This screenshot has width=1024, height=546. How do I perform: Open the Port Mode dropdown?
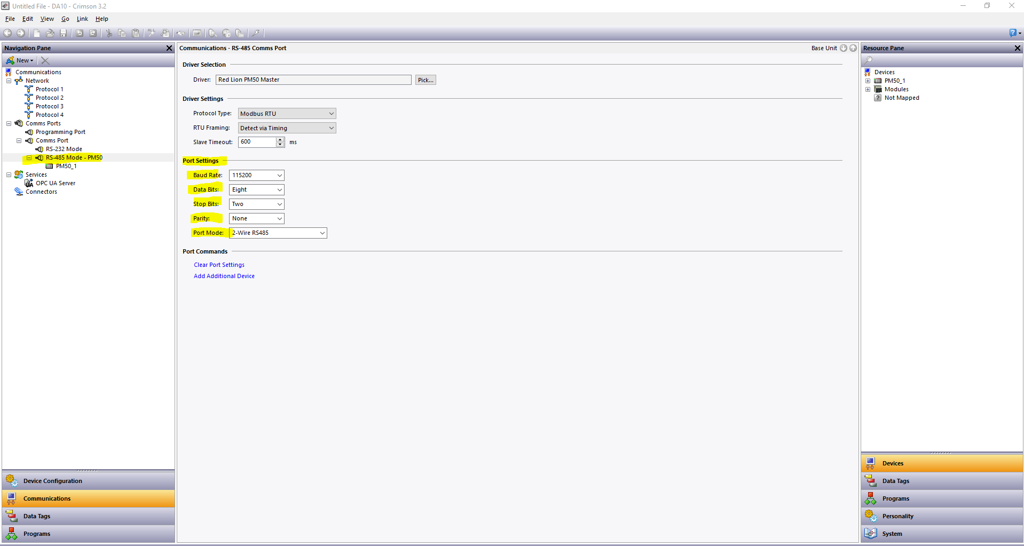pos(278,233)
